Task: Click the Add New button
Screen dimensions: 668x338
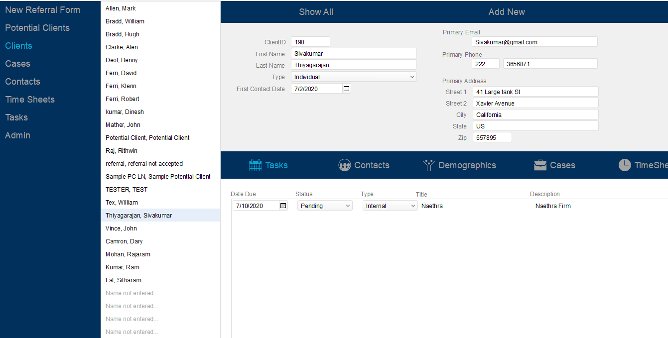Action: tap(507, 12)
